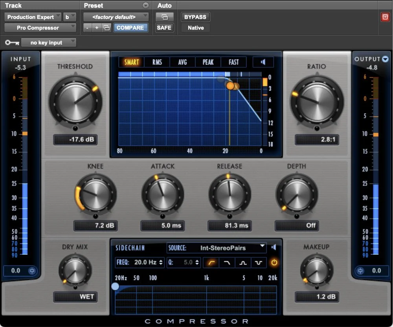The image size is (393, 327).
Task: Open the plug-in automation enable window icon
Action: pos(165,17)
